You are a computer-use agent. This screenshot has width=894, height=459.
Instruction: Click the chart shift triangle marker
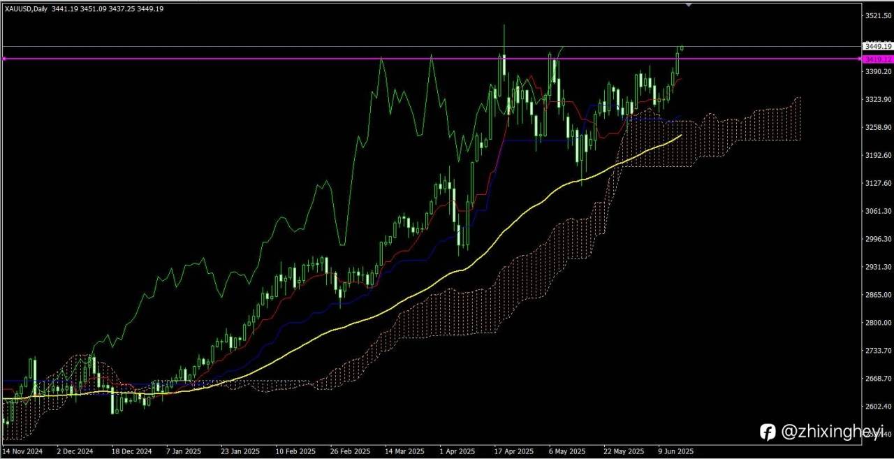[x=689, y=4]
